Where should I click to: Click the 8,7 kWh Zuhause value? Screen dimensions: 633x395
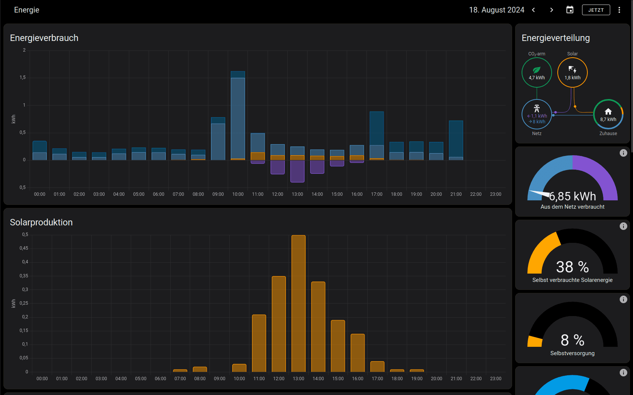point(608,120)
